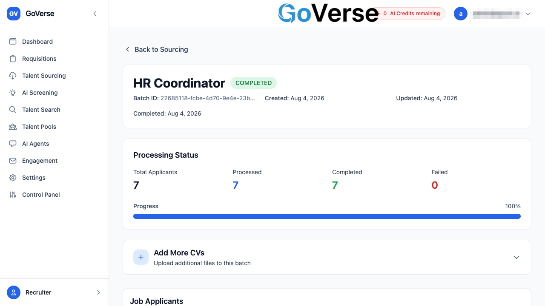Navigate to Talent Search
The height and width of the screenshot is (306, 545).
pos(54,110)
